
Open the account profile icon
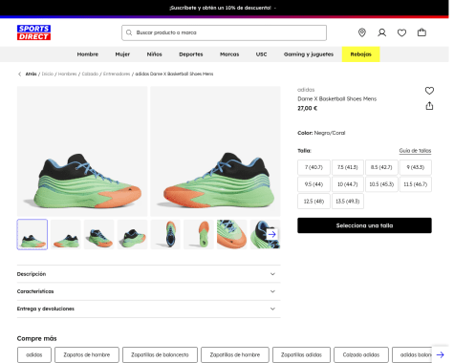tap(381, 32)
